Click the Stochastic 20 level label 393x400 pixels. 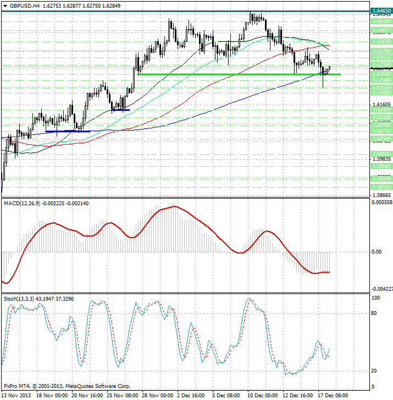374,371
